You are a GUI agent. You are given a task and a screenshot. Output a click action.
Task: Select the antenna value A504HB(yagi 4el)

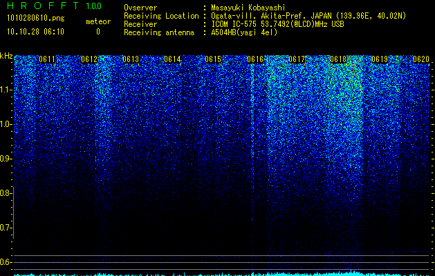point(244,32)
